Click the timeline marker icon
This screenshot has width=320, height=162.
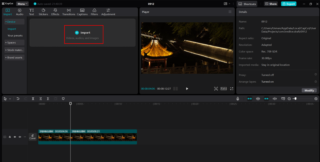63,99
